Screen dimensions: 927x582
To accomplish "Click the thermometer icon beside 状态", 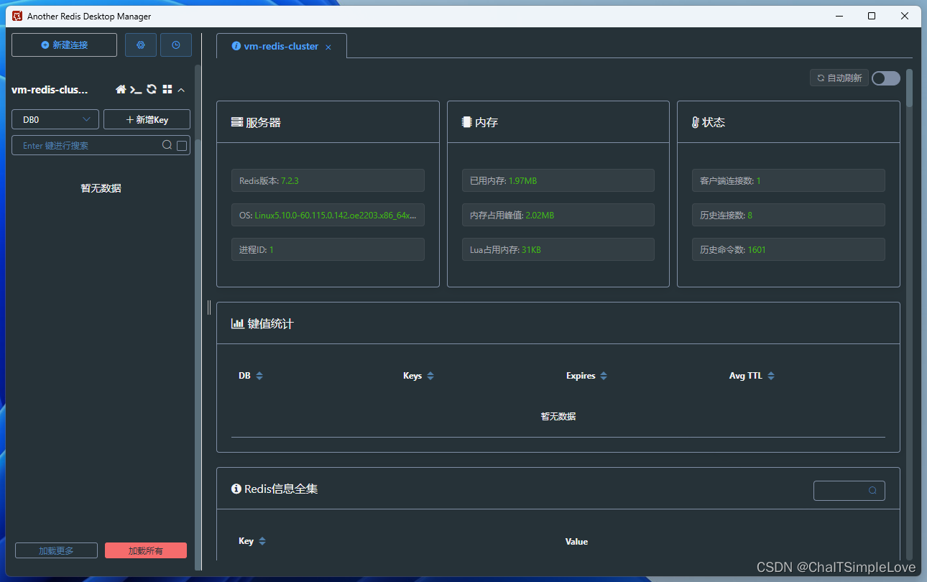I will coord(696,122).
